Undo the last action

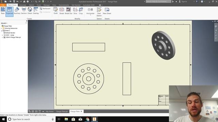pyautogui.click(x=17, y=1)
